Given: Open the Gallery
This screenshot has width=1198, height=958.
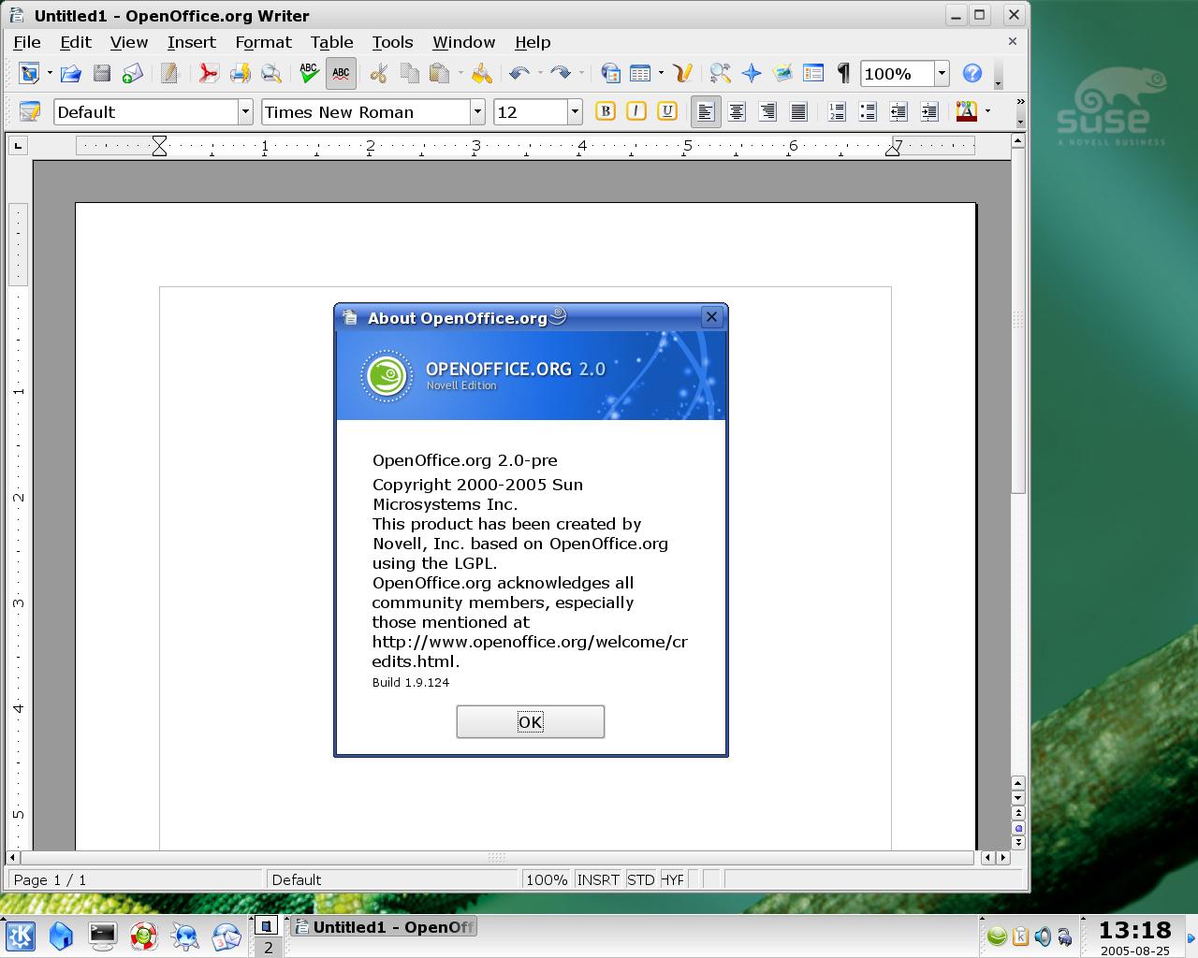Looking at the screenshot, I should pyautogui.click(x=782, y=73).
